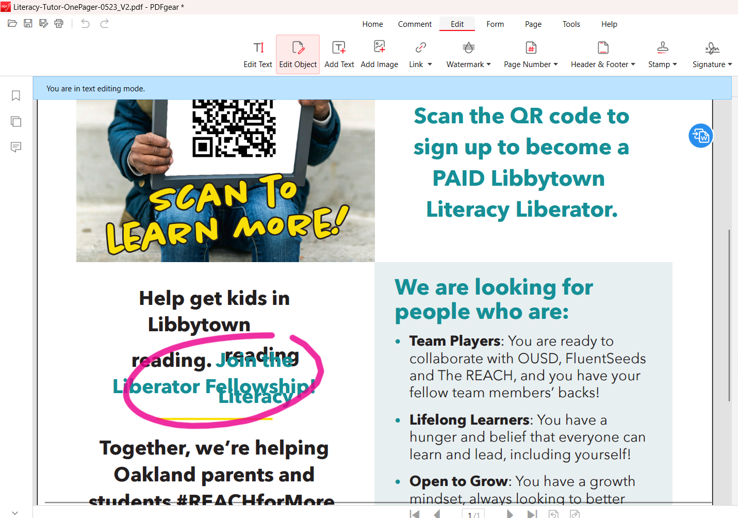Click 'Together, we're helping' heading text

[214, 448]
